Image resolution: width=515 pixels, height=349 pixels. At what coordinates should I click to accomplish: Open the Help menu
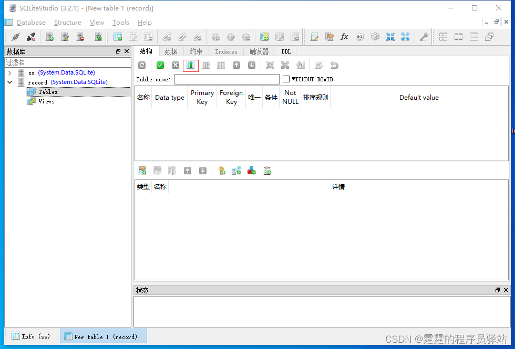[x=145, y=22]
